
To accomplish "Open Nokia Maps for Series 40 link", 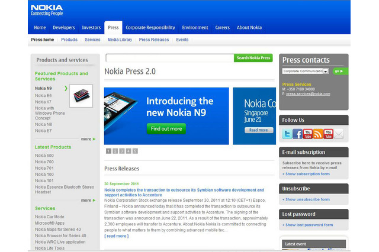I will [58, 230].
